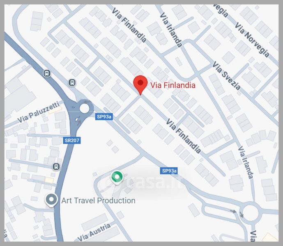Screen dimensions: 283x246
Task: Select the Via Austria street label
Action: (x=94, y=232)
